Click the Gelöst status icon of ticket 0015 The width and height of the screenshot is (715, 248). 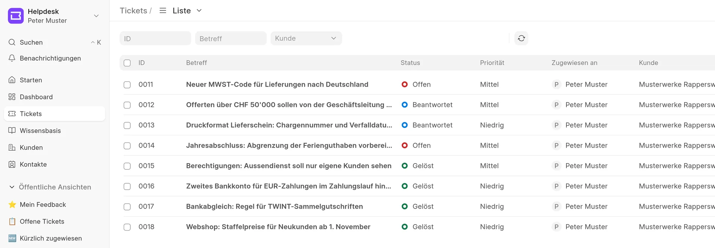click(405, 166)
